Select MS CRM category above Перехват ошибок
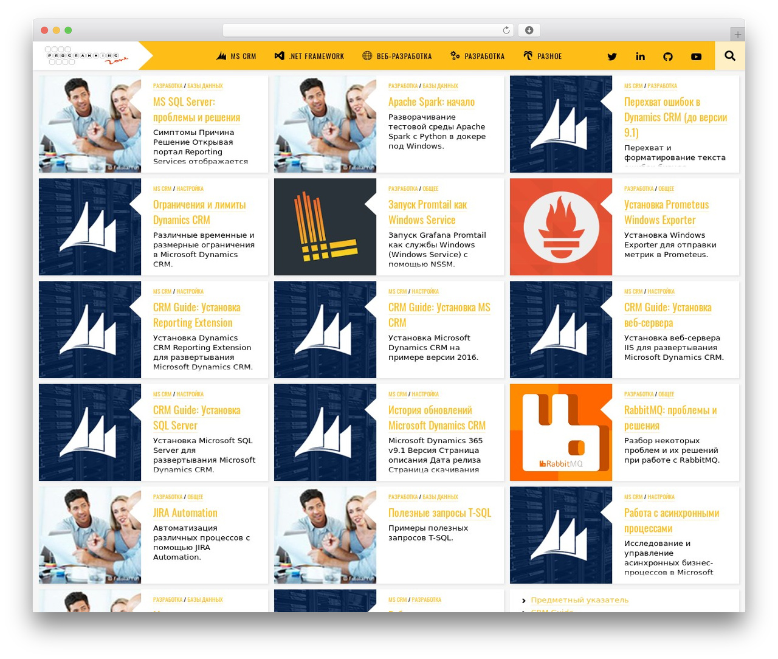 633,86
